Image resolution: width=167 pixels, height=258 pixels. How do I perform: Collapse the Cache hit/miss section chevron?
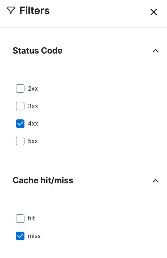tap(156, 181)
